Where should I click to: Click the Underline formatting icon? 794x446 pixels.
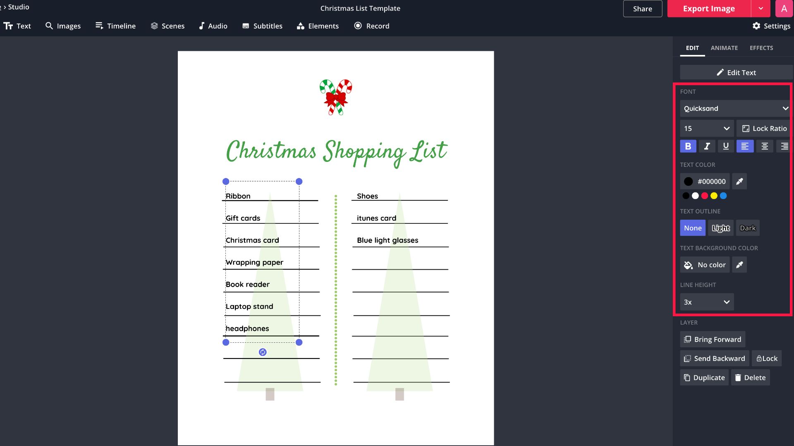tap(725, 146)
